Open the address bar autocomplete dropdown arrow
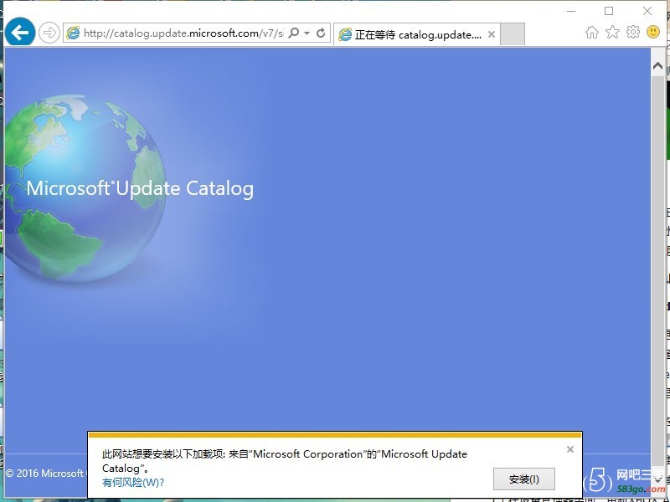This screenshot has width=670, height=502. click(x=307, y=33)
